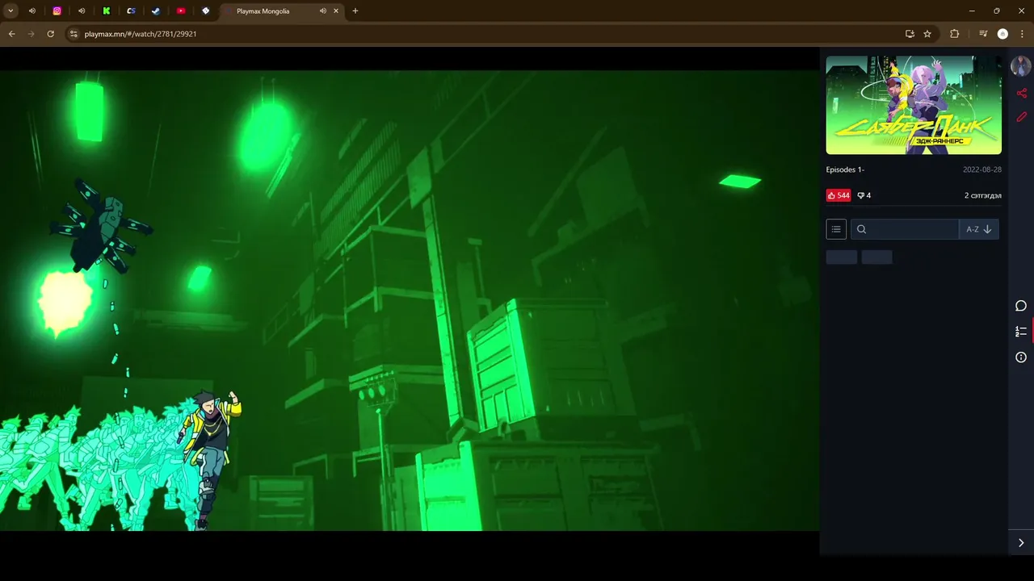The image size is (1034, 581).
Task: Open the 2 сэтгэгдэл comments link
Action: [x=982, y=195]
